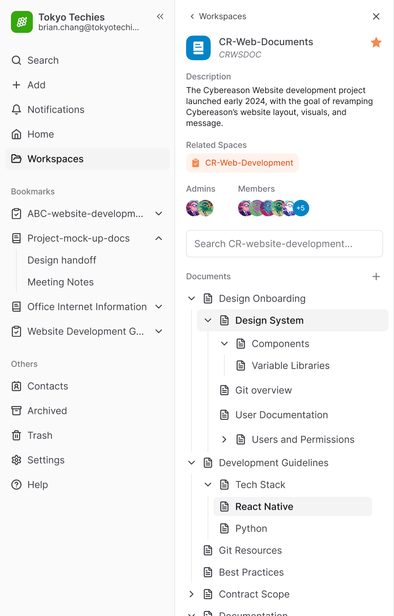Select Home in the sidebar

pos(41,134)
